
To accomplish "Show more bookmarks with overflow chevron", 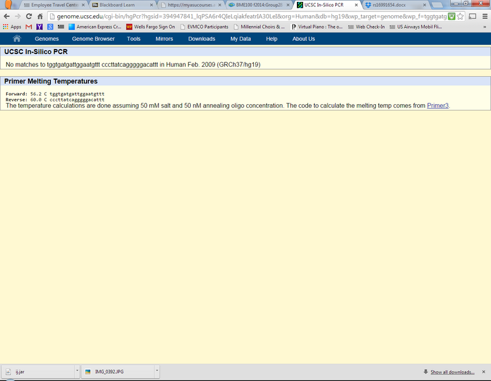I will (485, 27).
